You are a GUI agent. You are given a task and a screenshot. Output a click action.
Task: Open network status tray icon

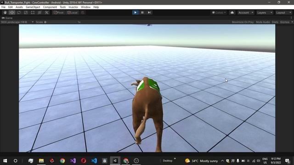[254, 161]
